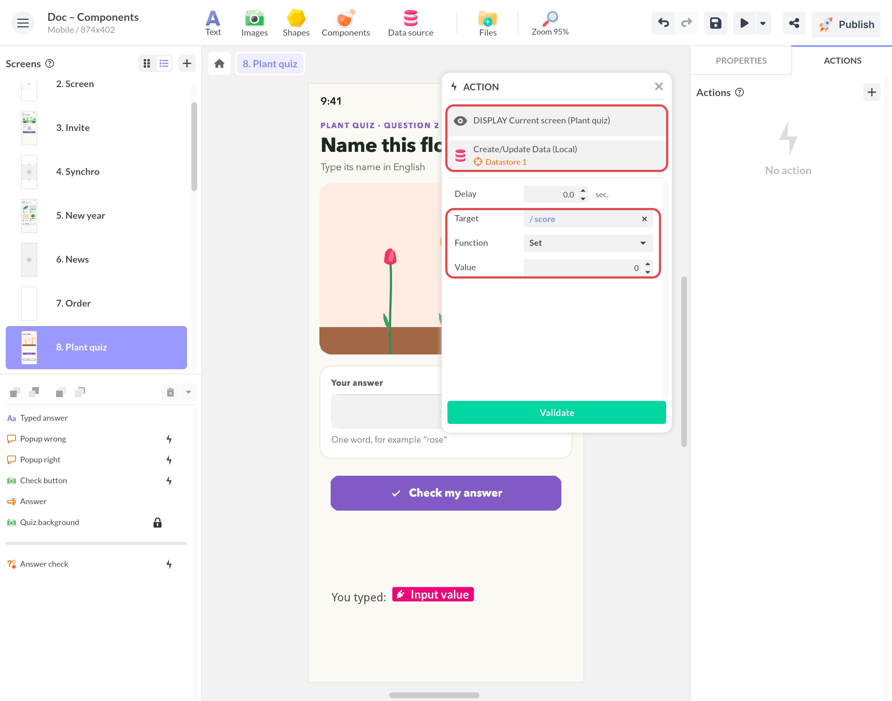Image resolution: width=892 pixels, height=701 pixels.
Task: Click Validate to confirm action
Action: pyautogui.click(x=556, y=412)
